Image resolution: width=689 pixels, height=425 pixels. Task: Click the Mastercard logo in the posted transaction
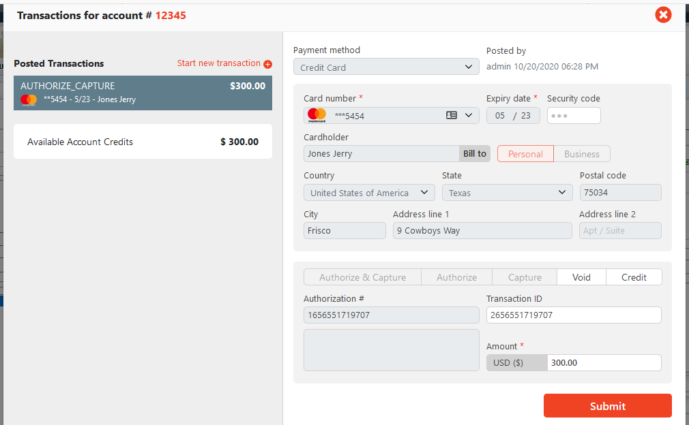(29, 99)
